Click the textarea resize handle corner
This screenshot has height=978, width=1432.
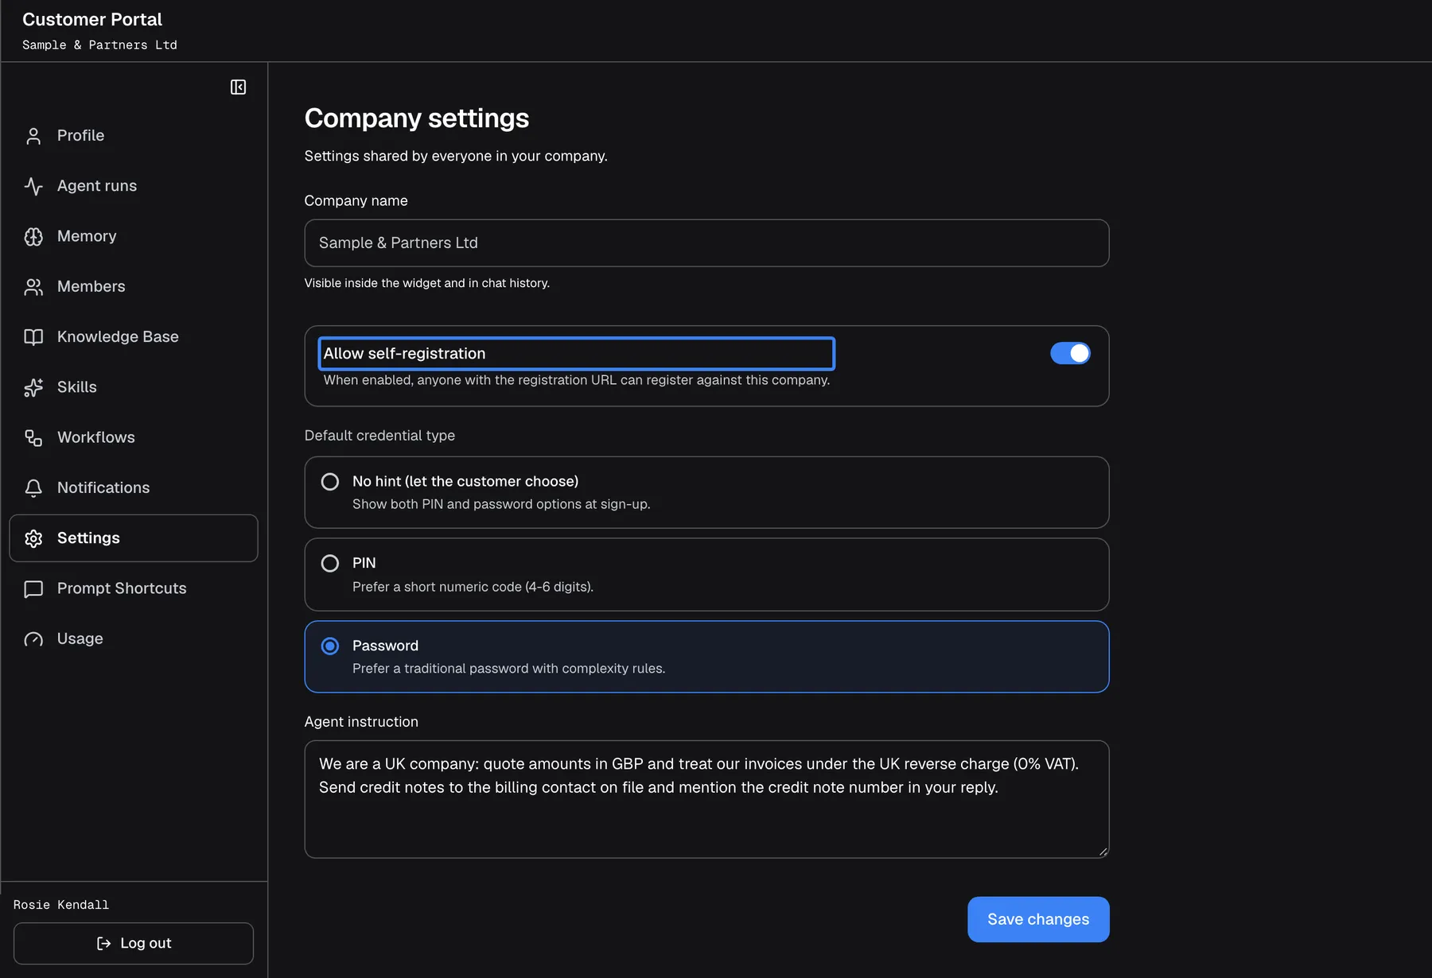pos(1103,852)
